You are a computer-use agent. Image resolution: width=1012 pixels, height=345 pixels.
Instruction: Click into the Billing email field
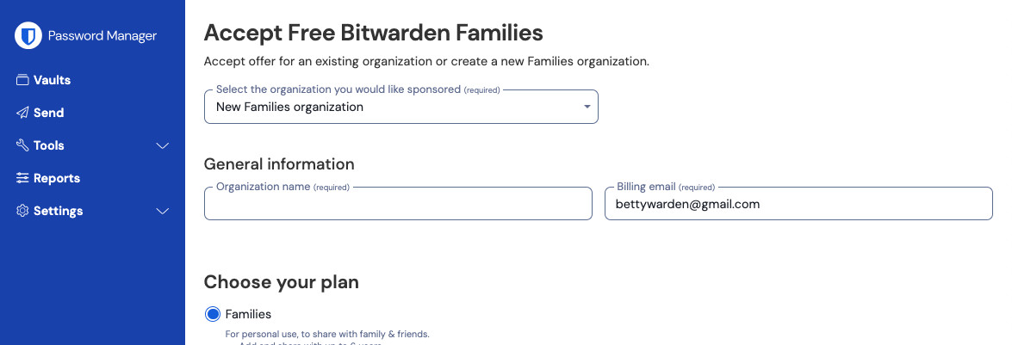tap(798, 204)
